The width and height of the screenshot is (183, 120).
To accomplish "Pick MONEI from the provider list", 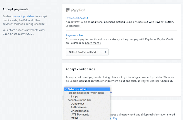I will point(76,118).
